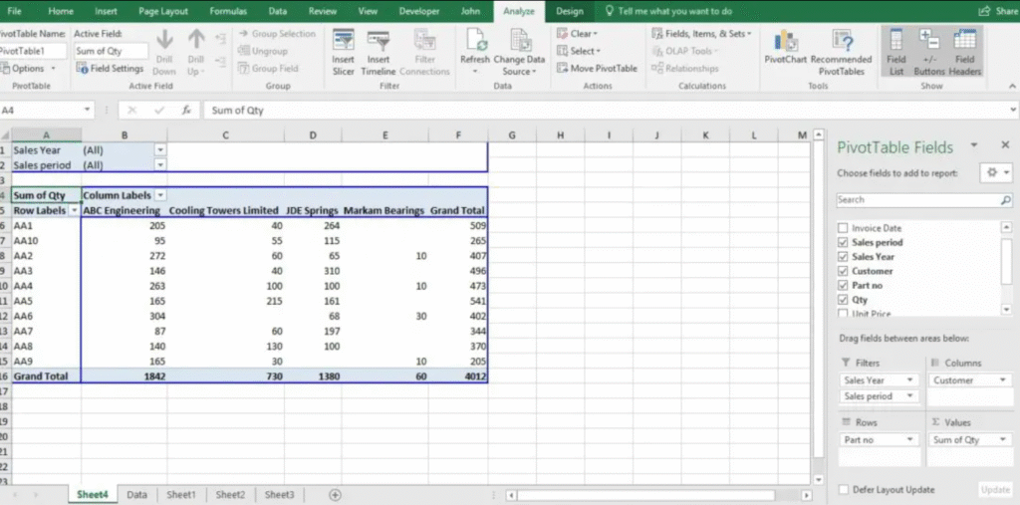Switch to the Formulas ribbon tab
The height and width of the screenshot is (505, 1020).
(x=228, y=11)
